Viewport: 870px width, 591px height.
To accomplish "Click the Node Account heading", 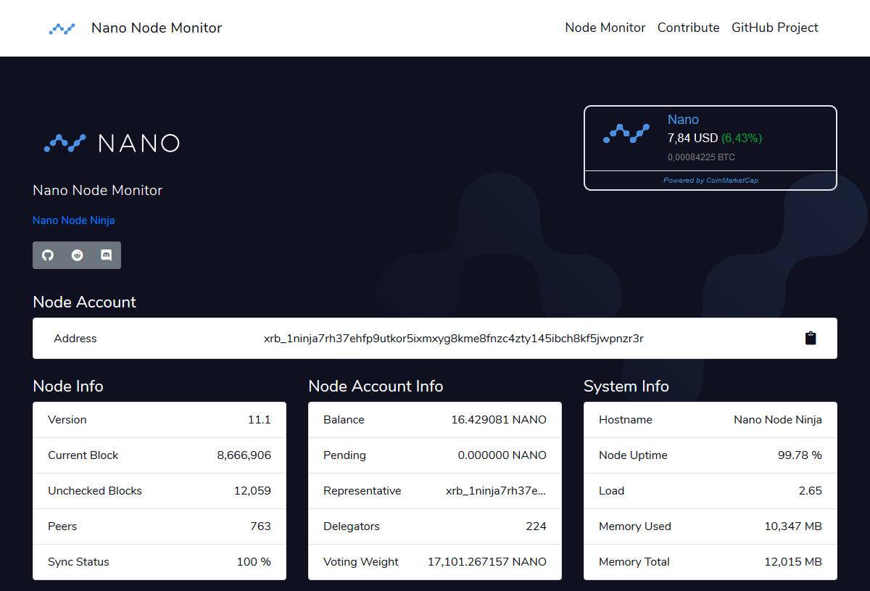I will click(85, 302).
